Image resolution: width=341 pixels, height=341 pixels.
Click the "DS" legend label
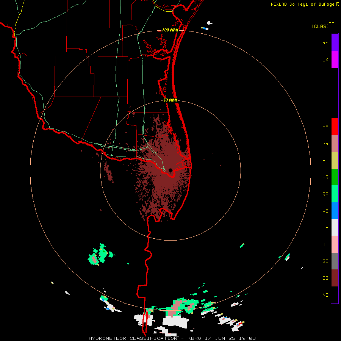pyautogui.click(x=325, y=228)
